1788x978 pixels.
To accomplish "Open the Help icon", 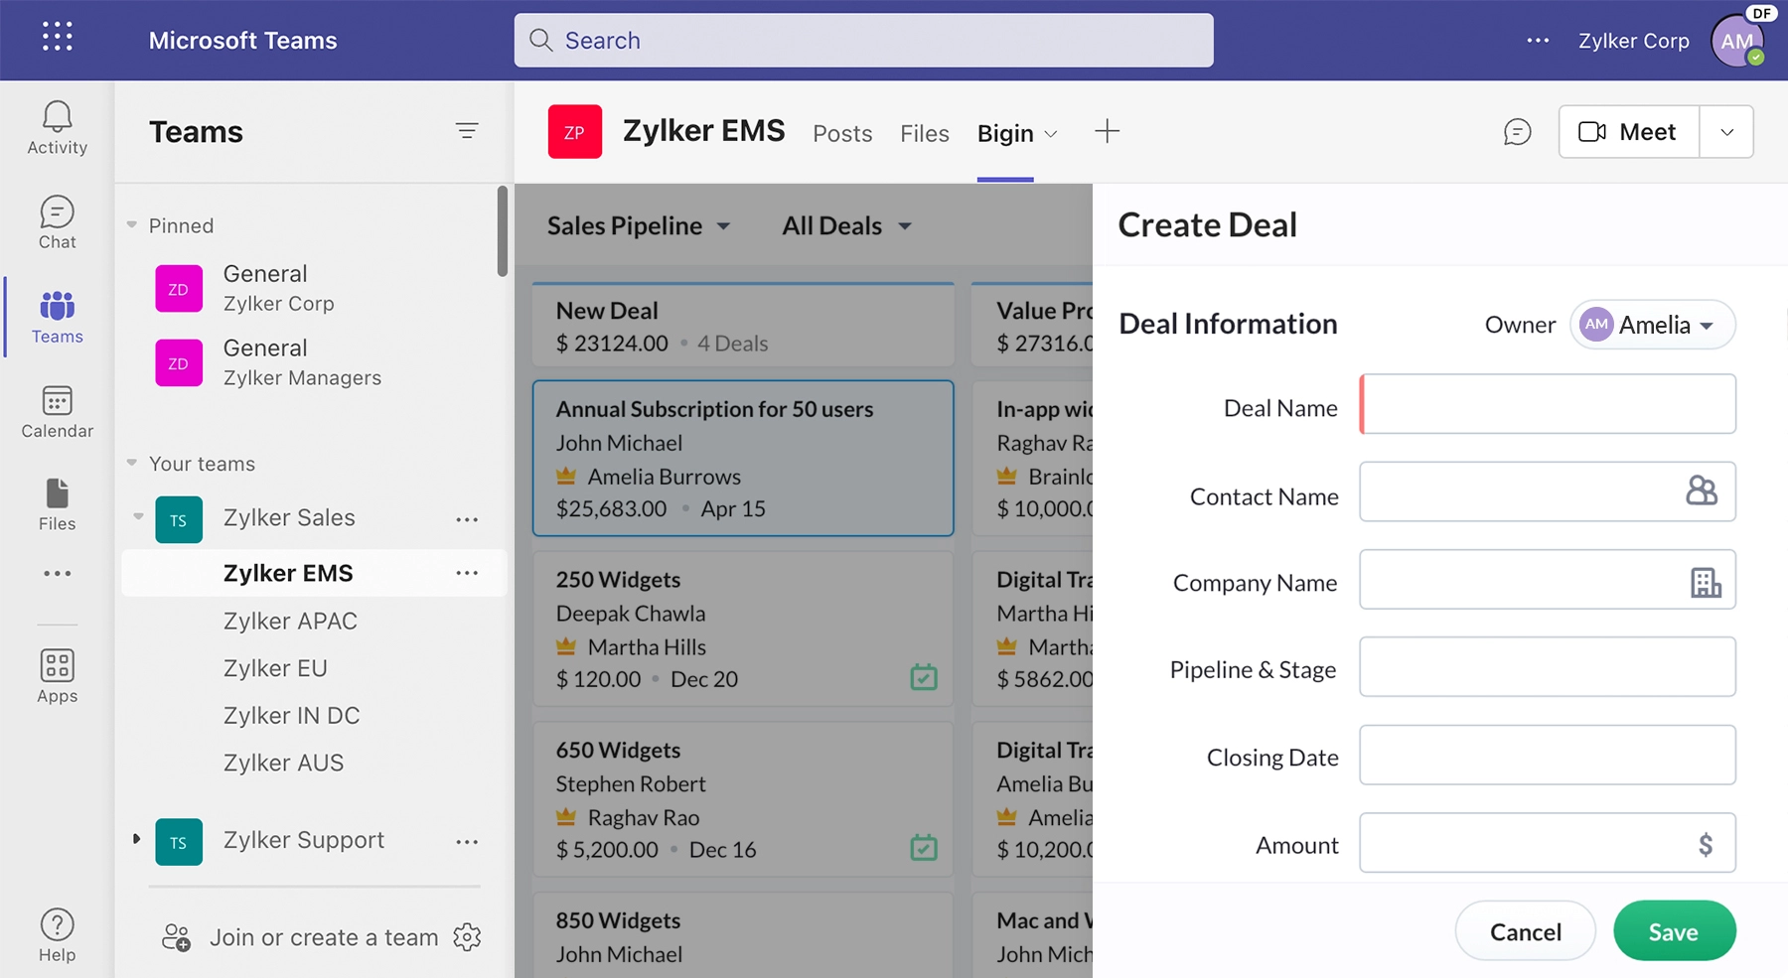I will pyautogui.click(x=57, y=935).
